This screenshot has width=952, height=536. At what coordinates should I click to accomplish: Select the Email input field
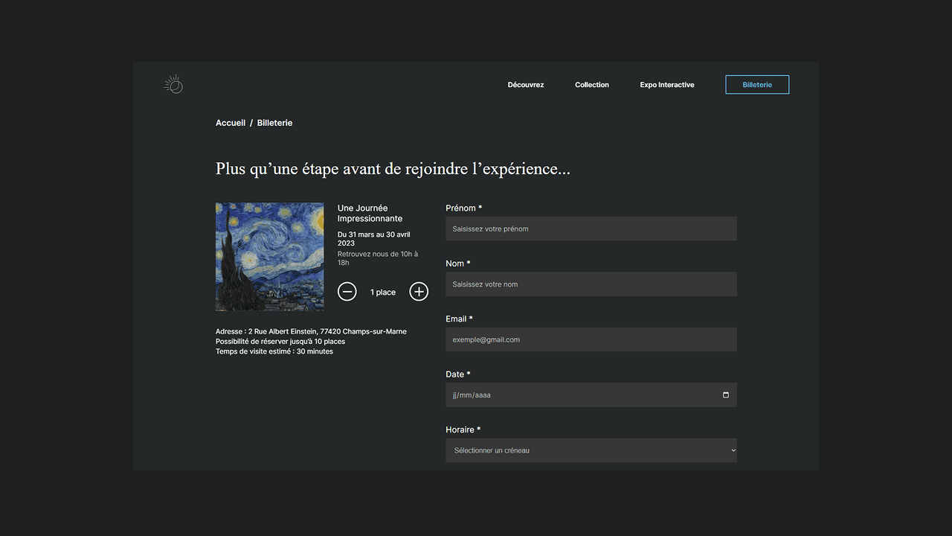(x=591, y=339)
